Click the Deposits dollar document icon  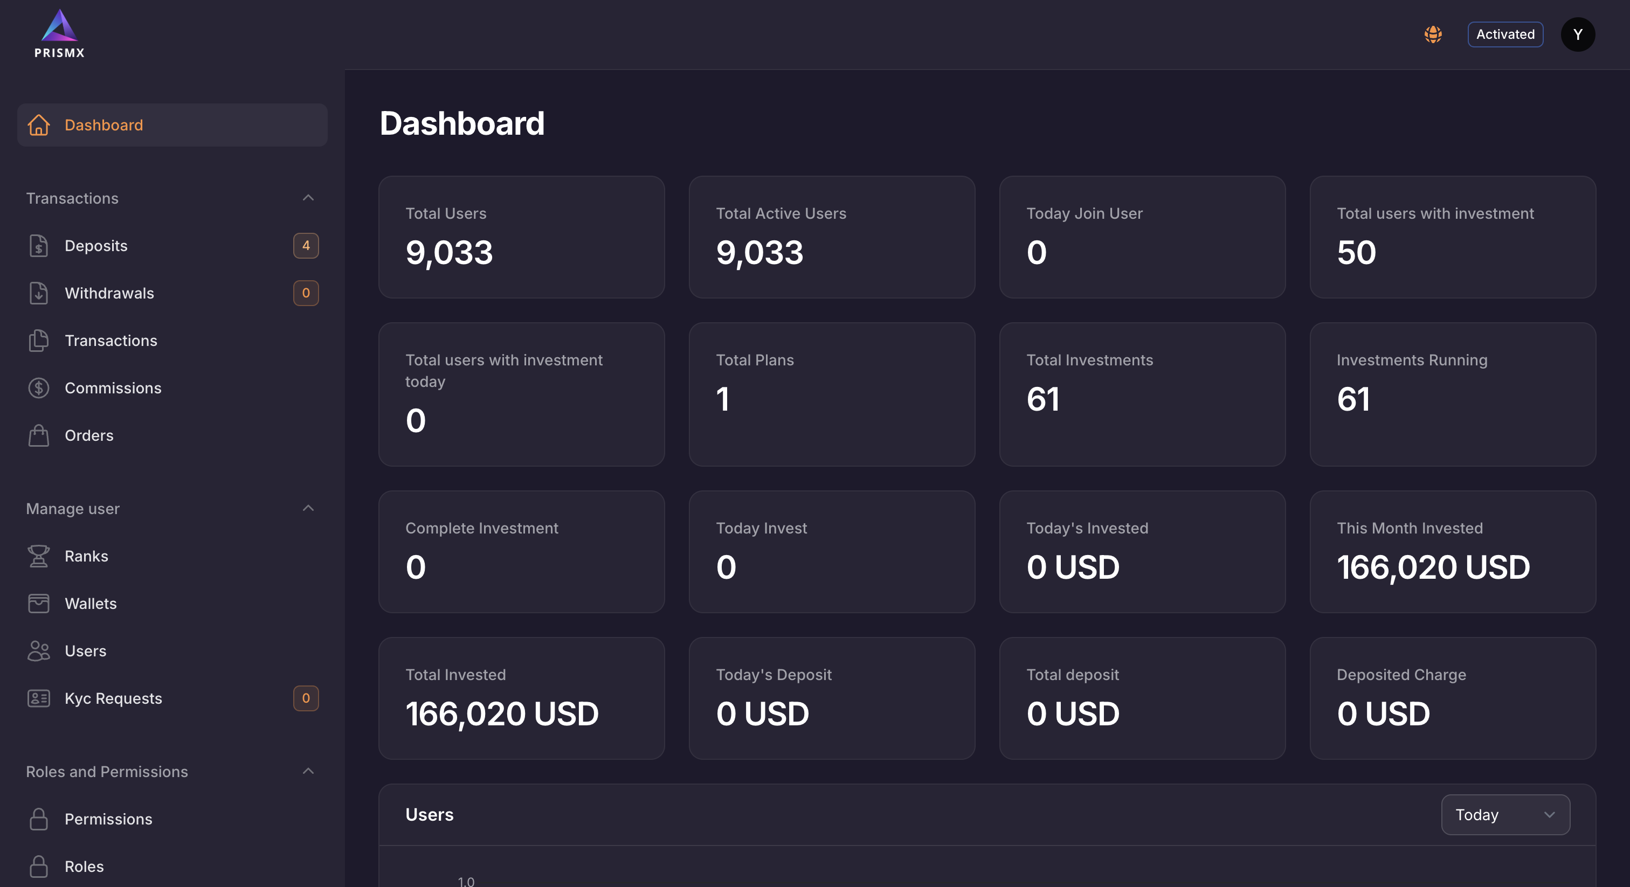39,246
